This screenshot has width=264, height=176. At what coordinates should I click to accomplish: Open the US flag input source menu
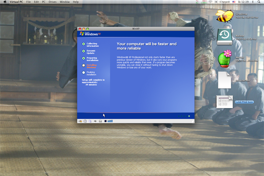[234, 2]
